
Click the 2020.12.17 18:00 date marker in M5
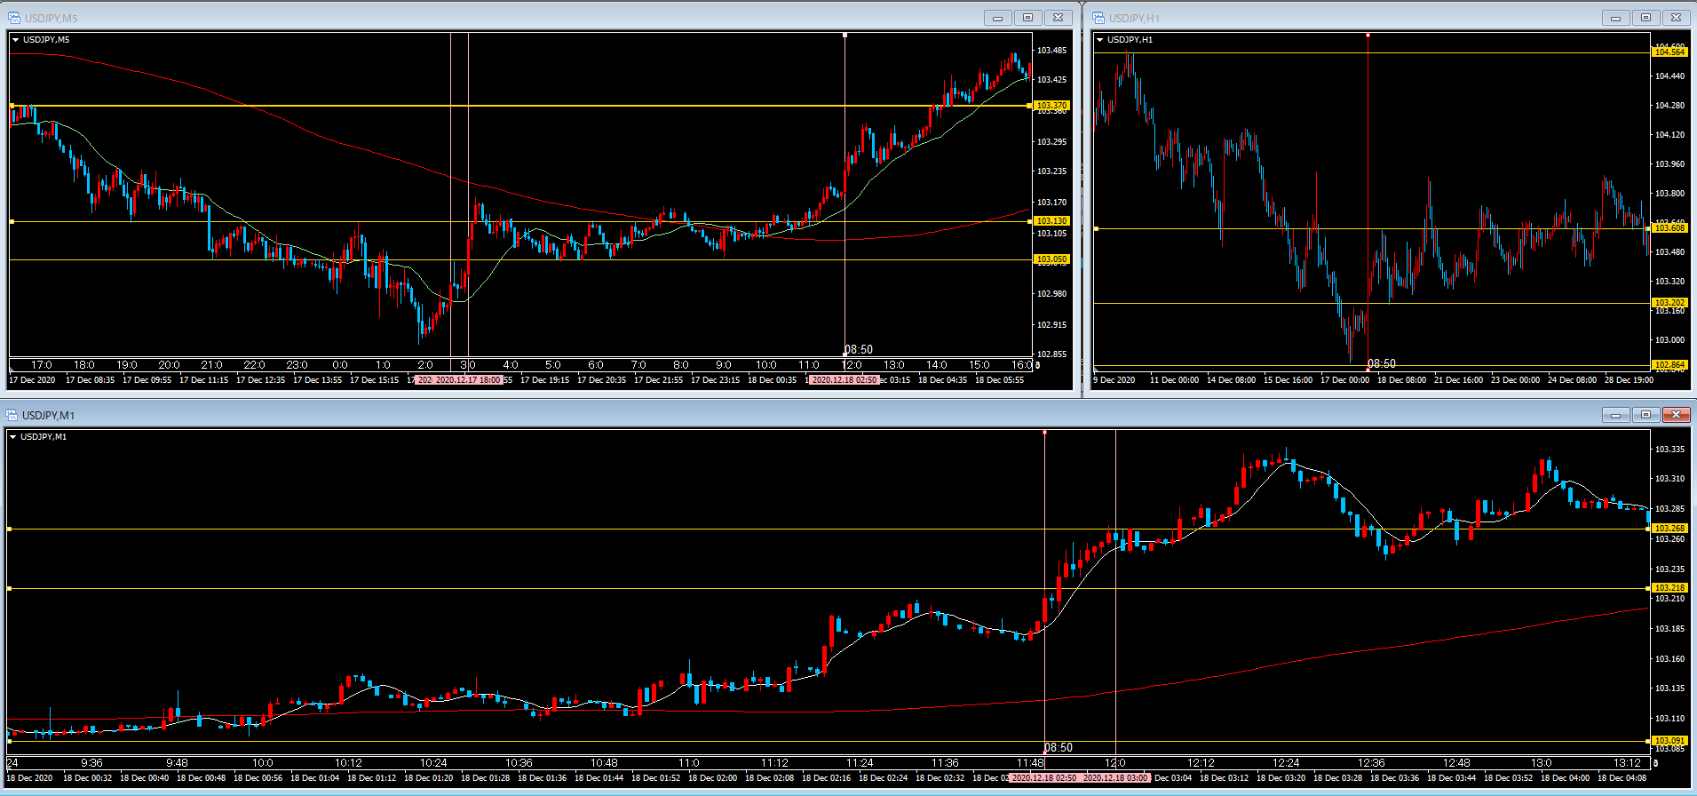point(468,380)
